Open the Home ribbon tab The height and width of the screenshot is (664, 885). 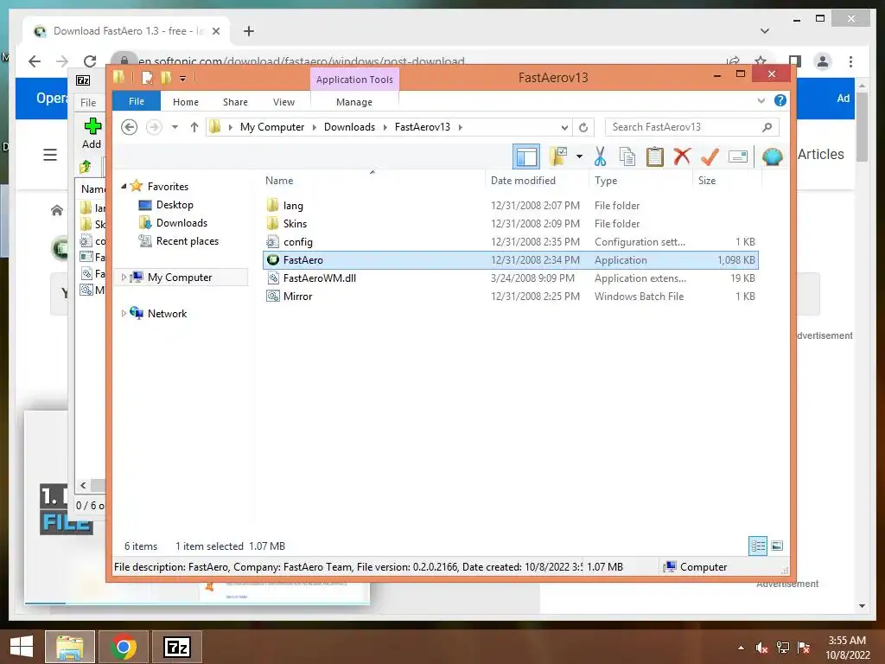coord(186,102)
